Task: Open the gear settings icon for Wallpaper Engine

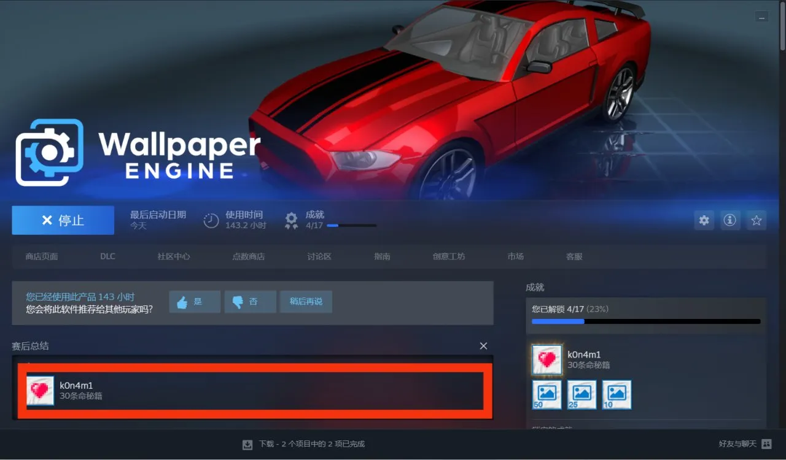Action: point(704,220)
